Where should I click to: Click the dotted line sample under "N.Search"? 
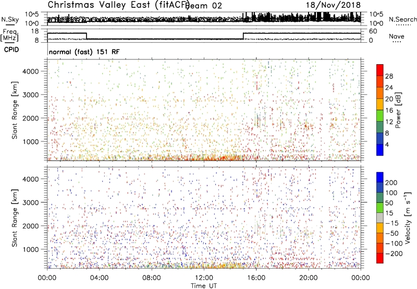tap(403, 25)
